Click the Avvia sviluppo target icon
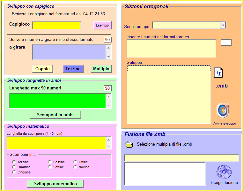The image size is (243, 191). click(223, 111)
